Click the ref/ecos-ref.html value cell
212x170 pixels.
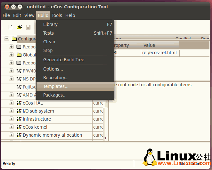[x=159, y=53]
